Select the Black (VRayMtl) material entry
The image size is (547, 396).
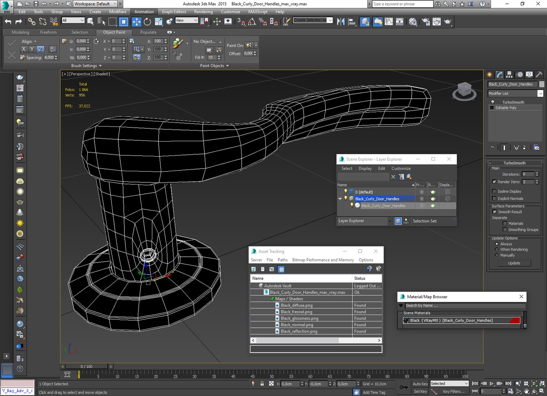tap(461, 320)
